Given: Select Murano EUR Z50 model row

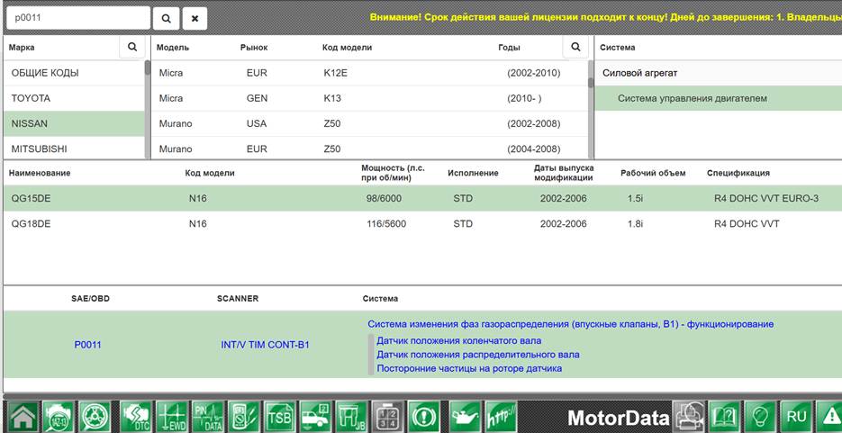Looking at the screenshot, I should pyautogui.click(x=369, y=149).
